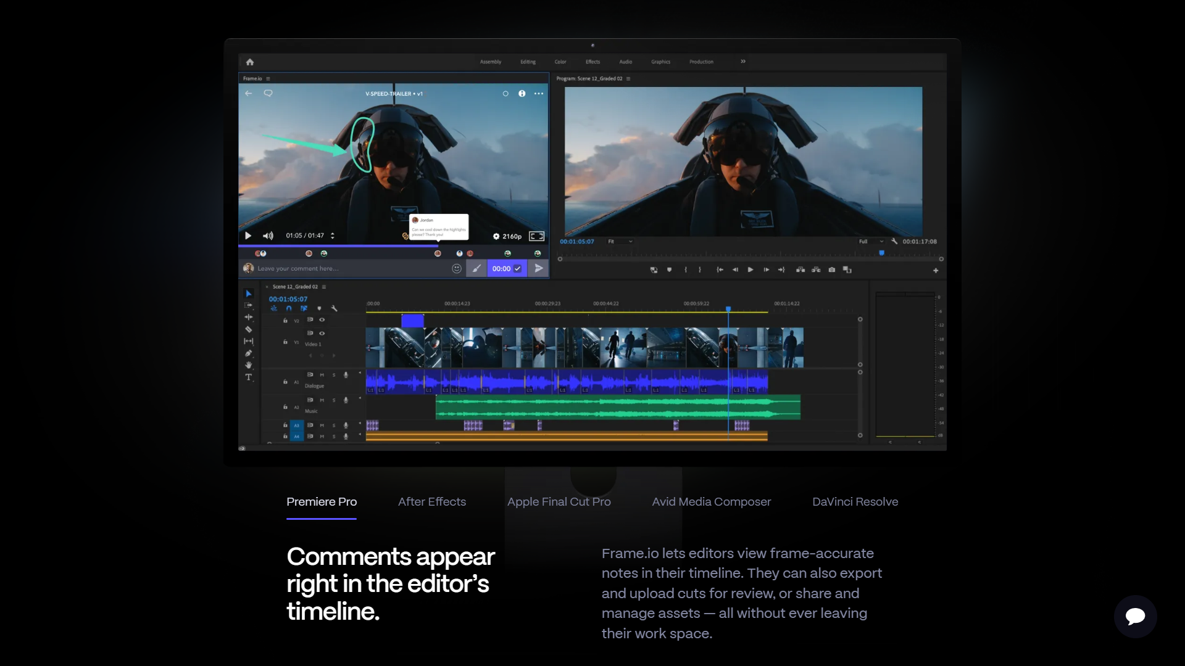1185x666 pixels.
Task: Toggle A4 track target button
Action: [297, 436]
